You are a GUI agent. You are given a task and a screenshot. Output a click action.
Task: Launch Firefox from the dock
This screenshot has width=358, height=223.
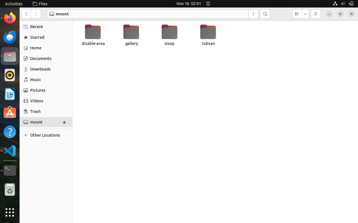click(x=10, y=18)
